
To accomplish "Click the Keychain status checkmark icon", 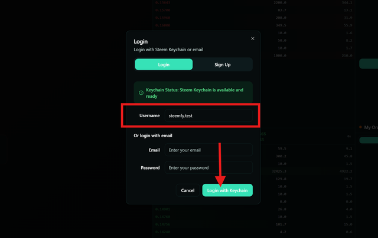I will click(141, 93).
